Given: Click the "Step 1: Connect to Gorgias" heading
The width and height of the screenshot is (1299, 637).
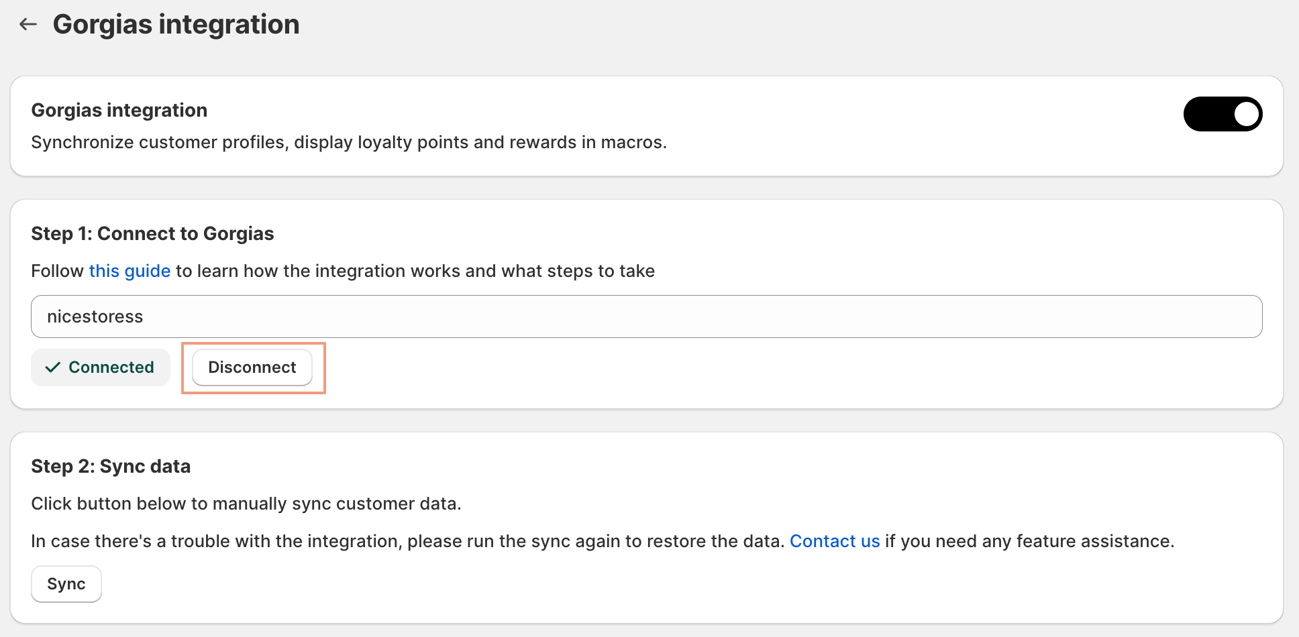Looking at the screenshot, I should [152, 233].
